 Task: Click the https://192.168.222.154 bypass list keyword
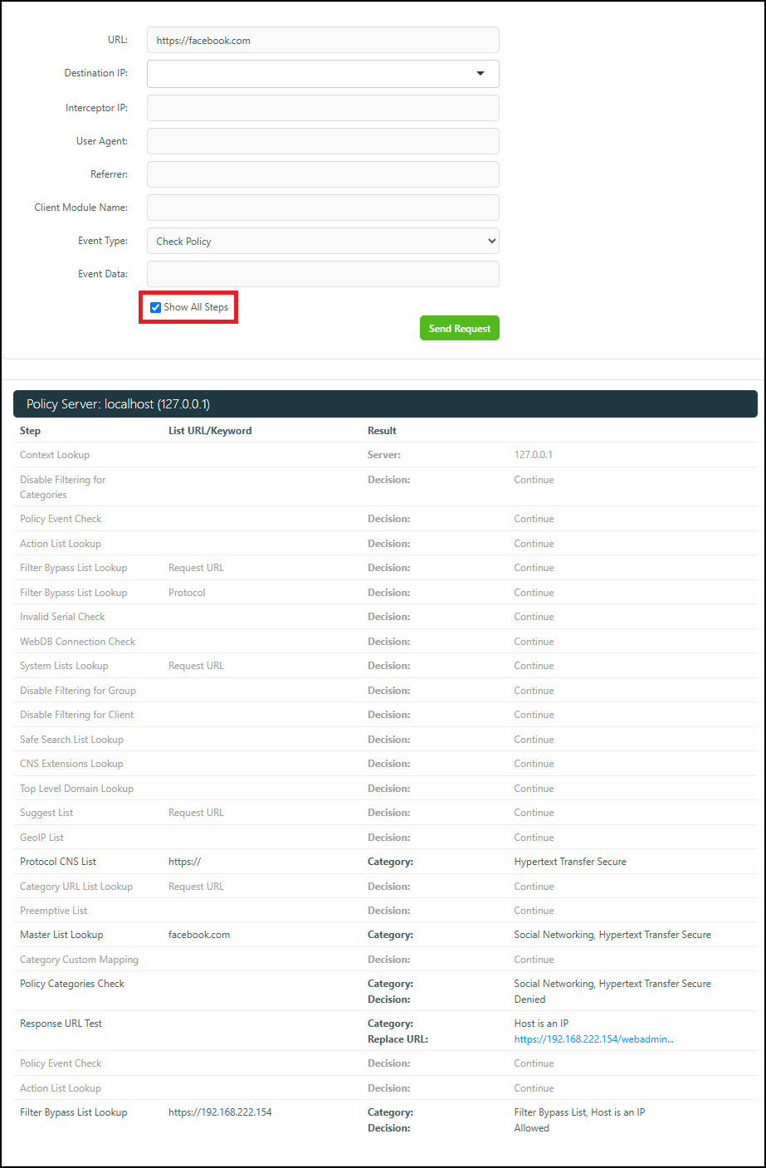pyautogui.click(x=220, y=1112)
